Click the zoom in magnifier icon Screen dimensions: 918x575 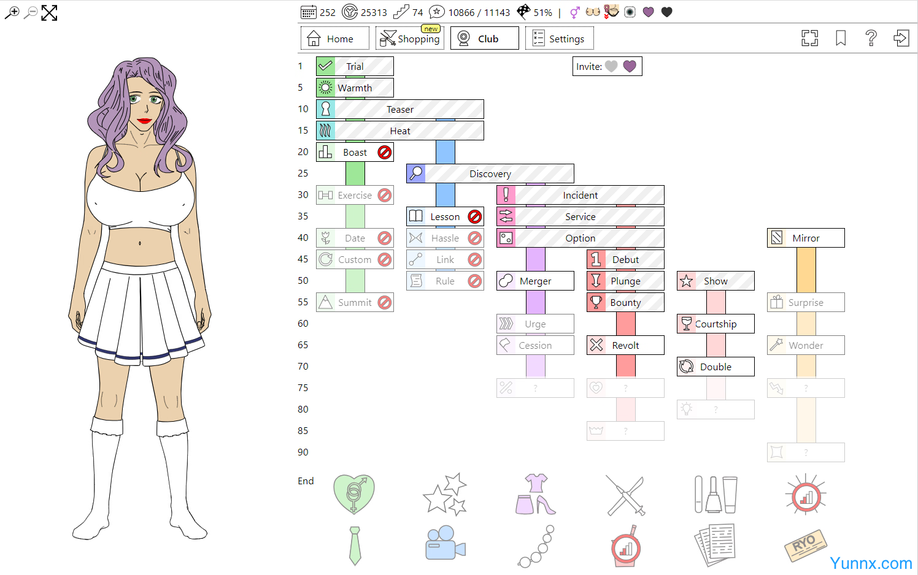(x=12, y=12)
